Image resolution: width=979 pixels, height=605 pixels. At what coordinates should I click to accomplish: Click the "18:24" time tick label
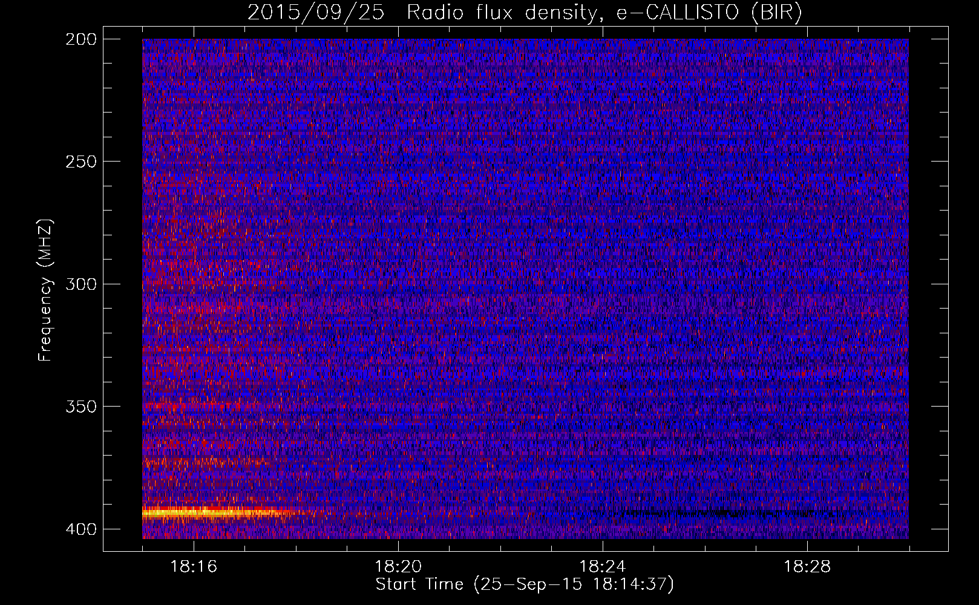click(603, 567)
